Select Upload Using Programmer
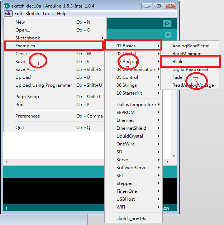The height and width of the screenshot is (225, 224). 54,85
